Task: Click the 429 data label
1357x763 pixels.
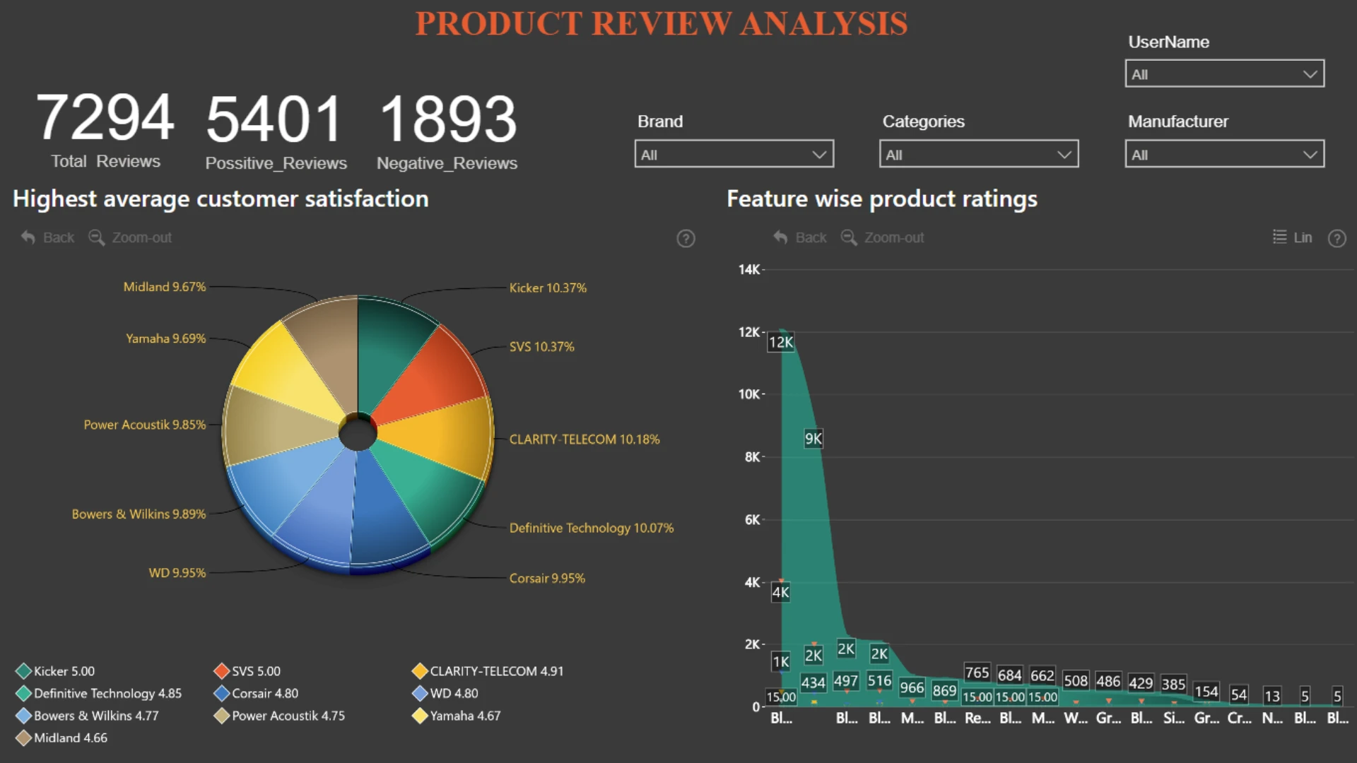Action: click(1141, 684)
